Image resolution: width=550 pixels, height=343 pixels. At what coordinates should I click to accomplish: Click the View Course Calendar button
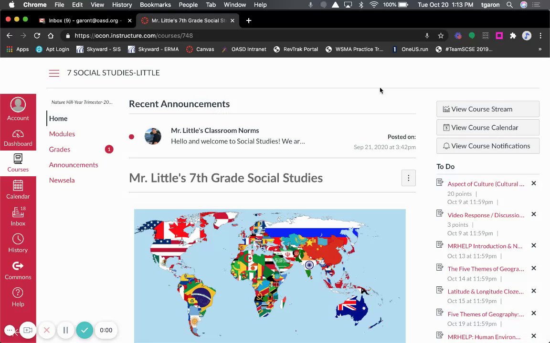487,127
